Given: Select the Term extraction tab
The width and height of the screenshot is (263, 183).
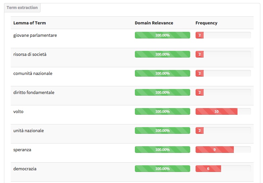Looking at the screenshot, I should [x=22, y=8].
